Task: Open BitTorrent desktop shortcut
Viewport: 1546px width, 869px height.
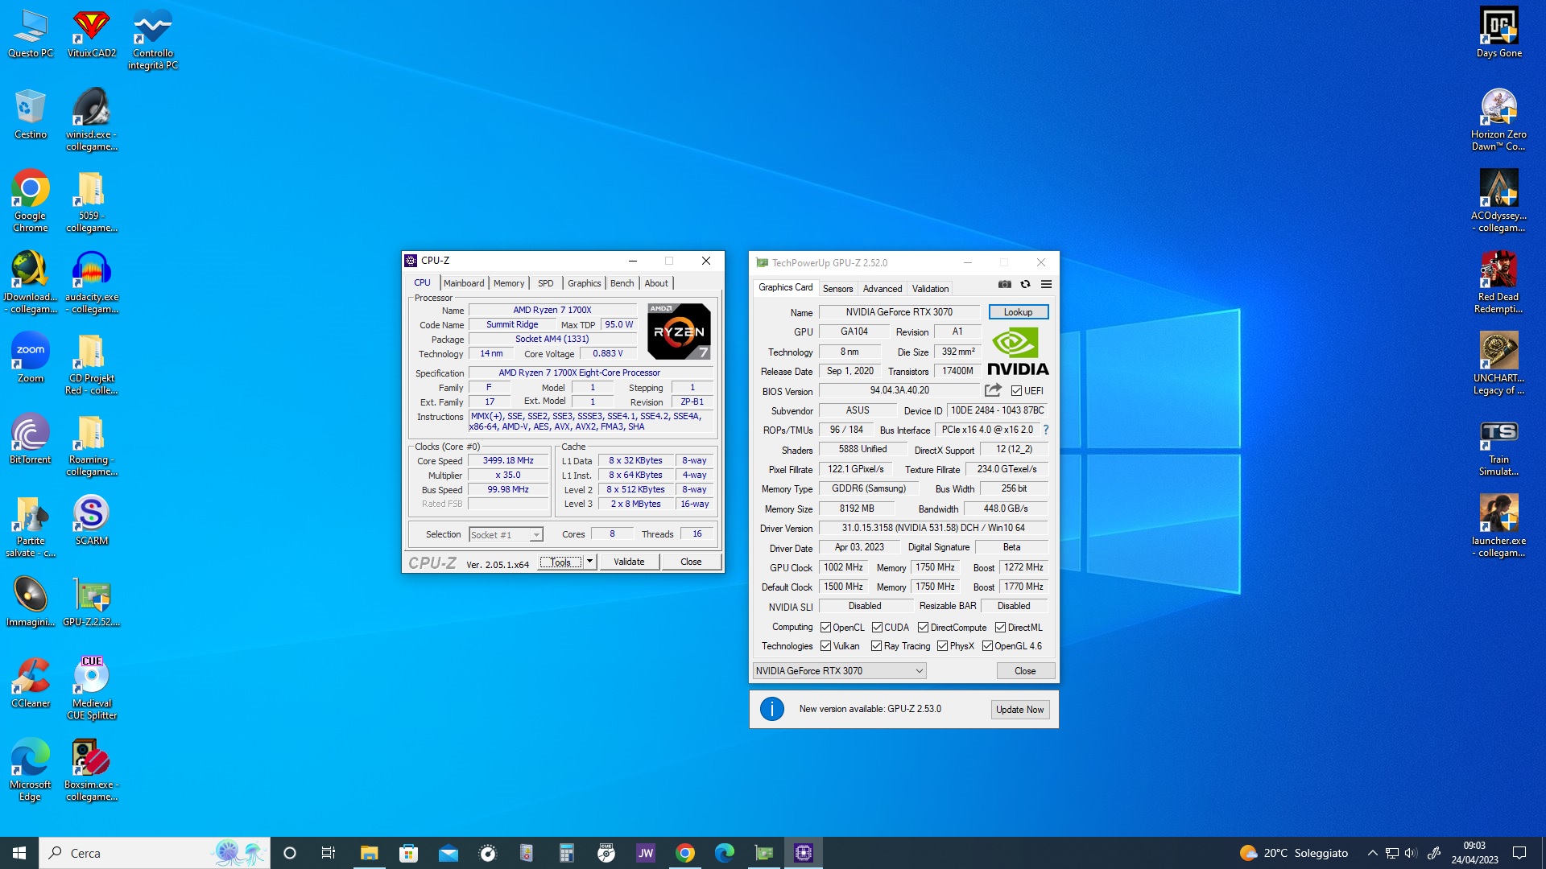Action: 30,439
